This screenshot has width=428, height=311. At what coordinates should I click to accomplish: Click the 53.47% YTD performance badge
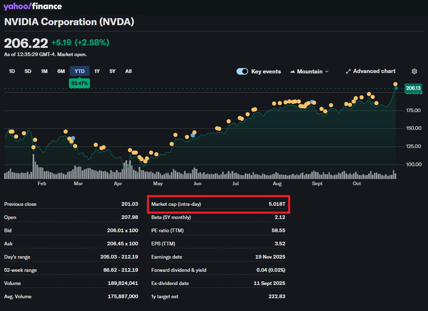coord(79,83)
